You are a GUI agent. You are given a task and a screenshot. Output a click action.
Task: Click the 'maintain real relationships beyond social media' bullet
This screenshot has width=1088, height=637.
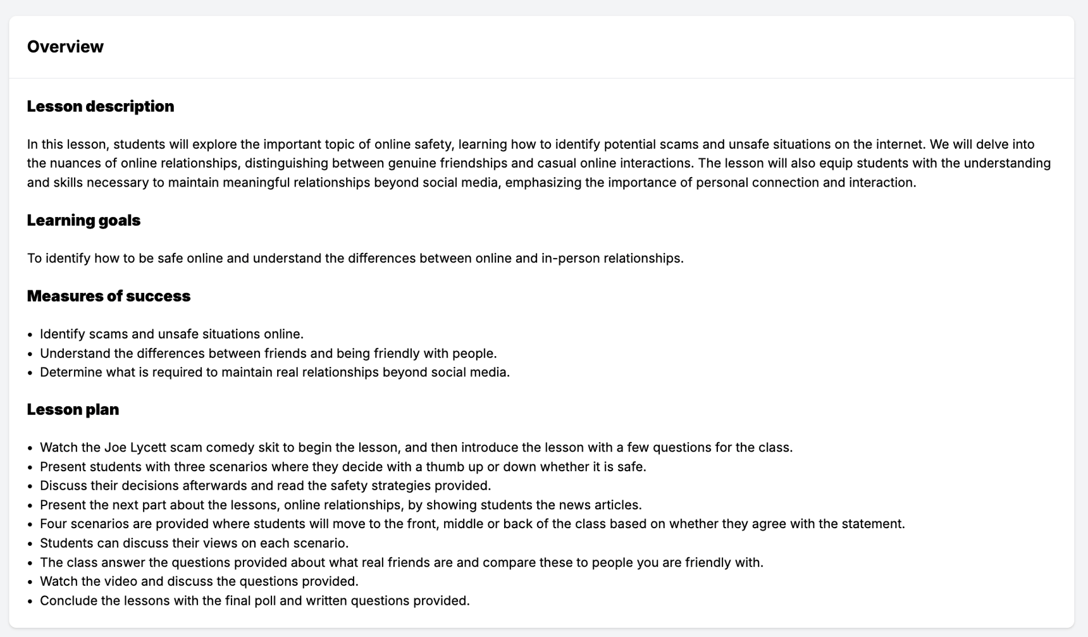pos(275,372)
